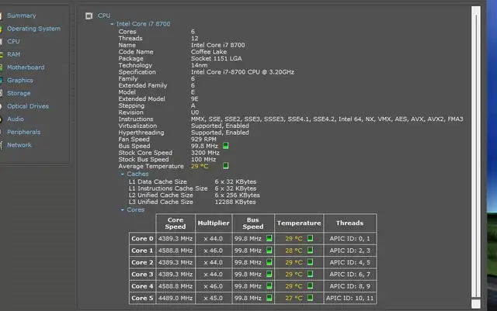Open the Audio section
Screen dimensions: 497x311
tap(16, 119)
